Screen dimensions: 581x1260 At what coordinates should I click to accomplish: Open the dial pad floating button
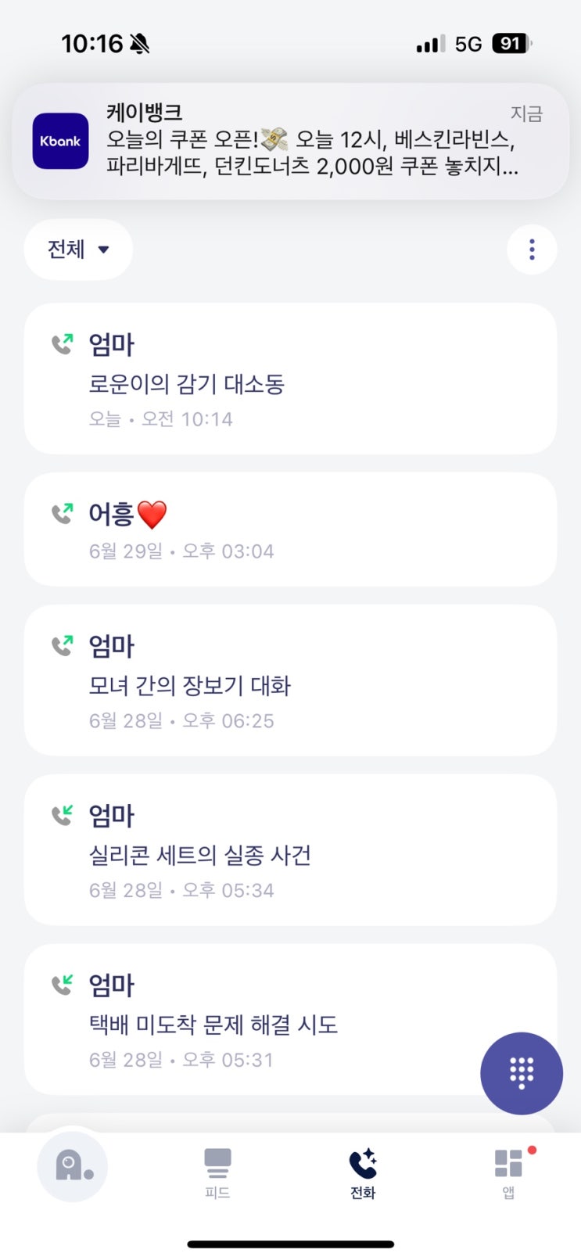pyautogui.click(x=522, y=1072)
